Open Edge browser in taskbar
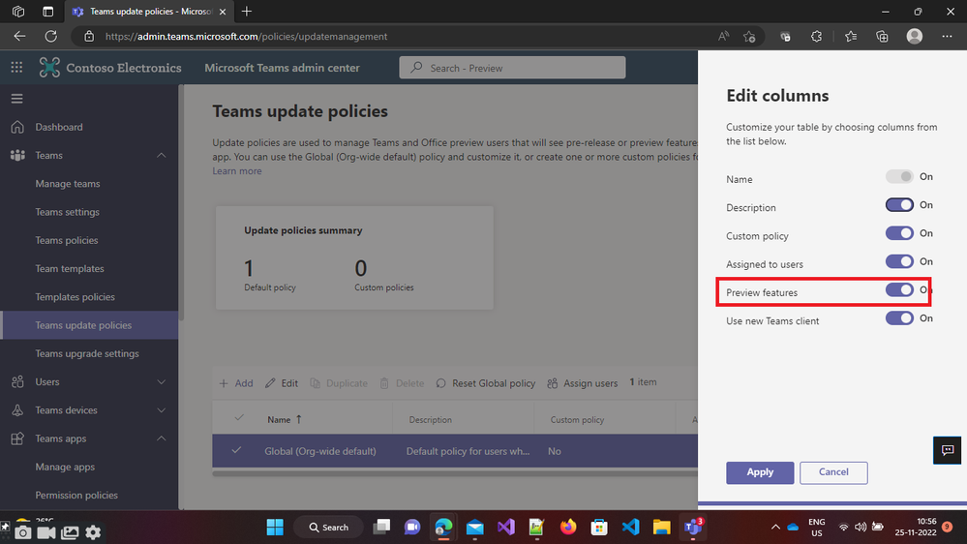967x544 pixels. coord(443,528)
